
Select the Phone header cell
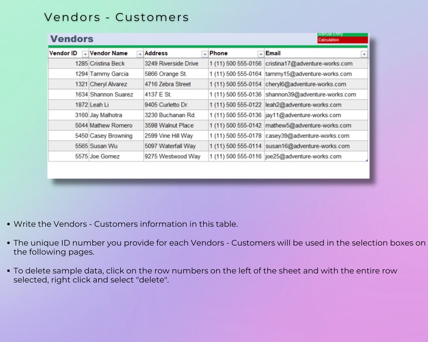237,53
